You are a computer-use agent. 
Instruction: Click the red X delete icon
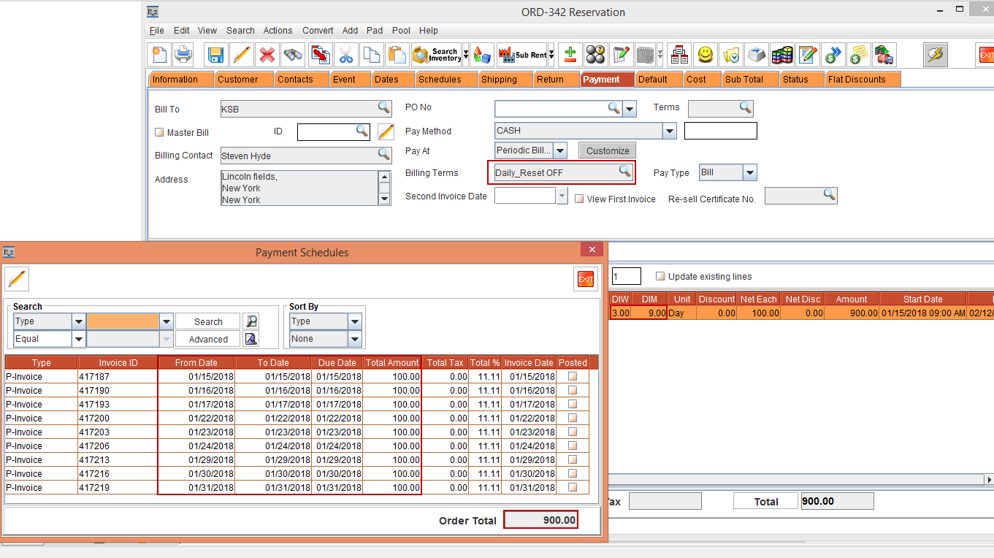tap(267, 55)
